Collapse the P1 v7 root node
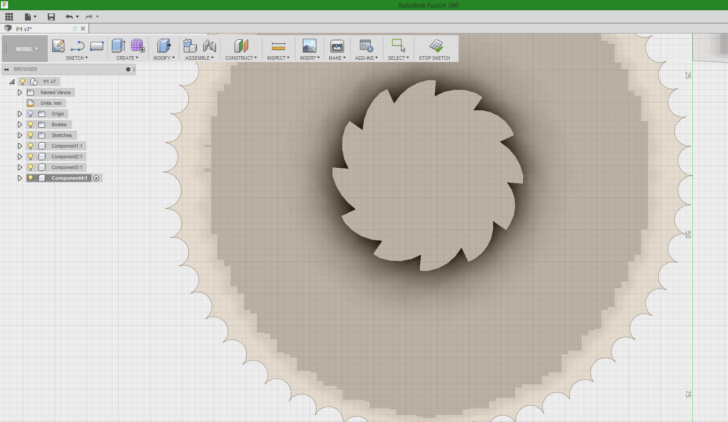 click(12, 82)
